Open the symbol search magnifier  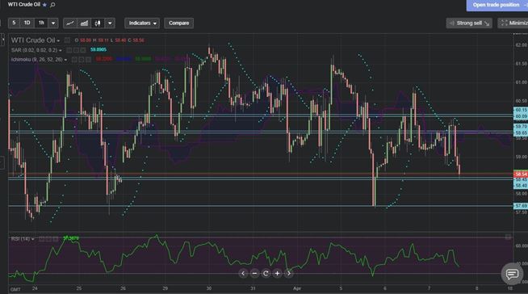[x=52, y=5]
